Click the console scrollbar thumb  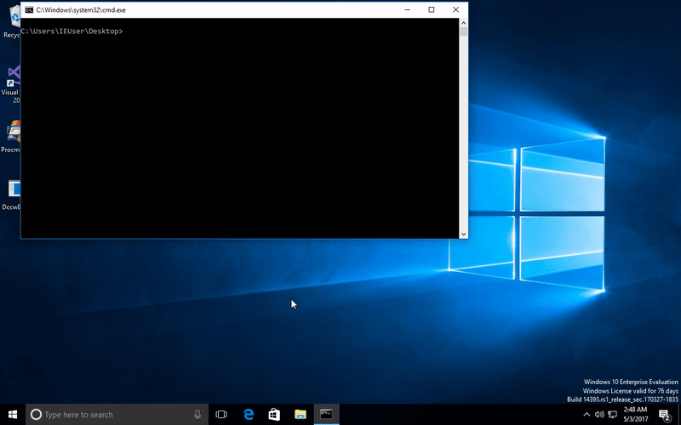[463, 31]
